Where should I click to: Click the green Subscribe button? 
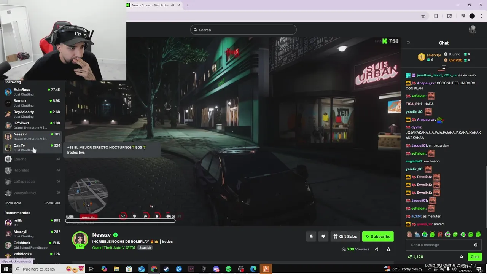[378, 236]
